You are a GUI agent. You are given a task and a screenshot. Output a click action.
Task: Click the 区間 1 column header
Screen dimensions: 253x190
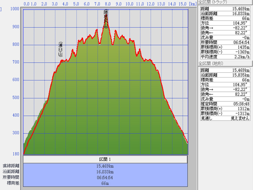coord(105,159)
